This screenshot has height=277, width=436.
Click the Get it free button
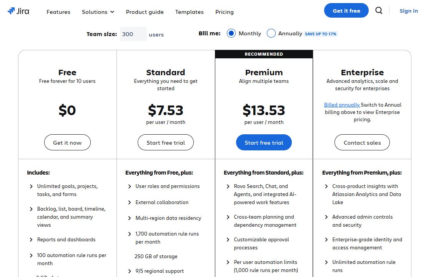[x=346, y=10]
